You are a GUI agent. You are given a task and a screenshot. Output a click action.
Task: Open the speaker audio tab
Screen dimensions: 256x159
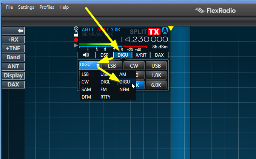[x=86, y=55]
